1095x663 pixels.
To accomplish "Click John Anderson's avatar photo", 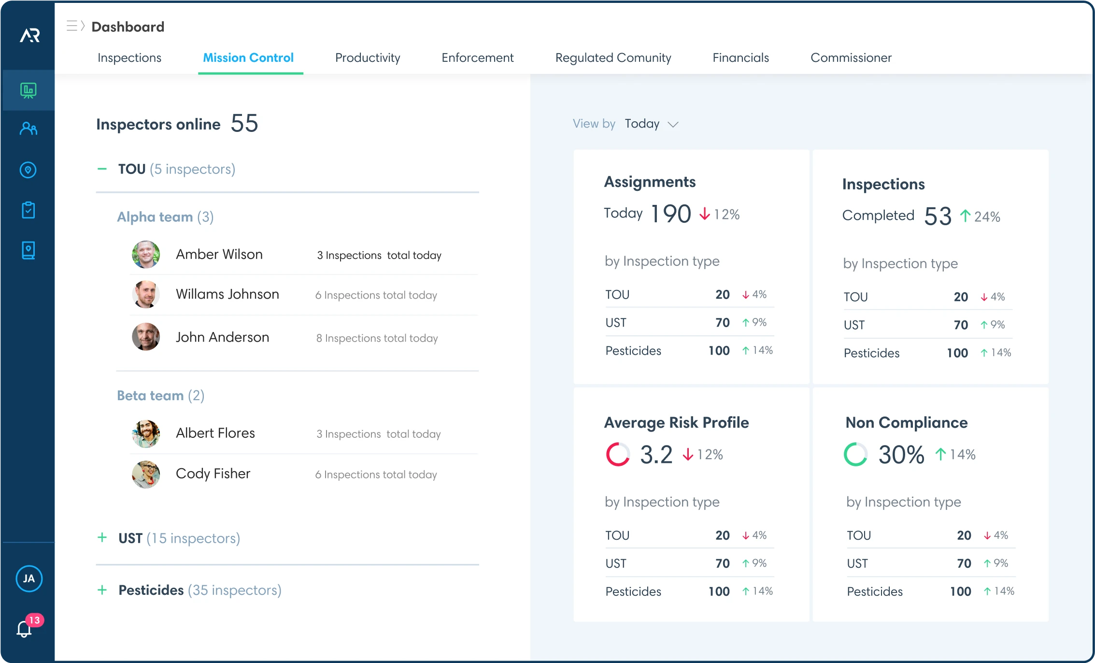I will pos(146,337).
